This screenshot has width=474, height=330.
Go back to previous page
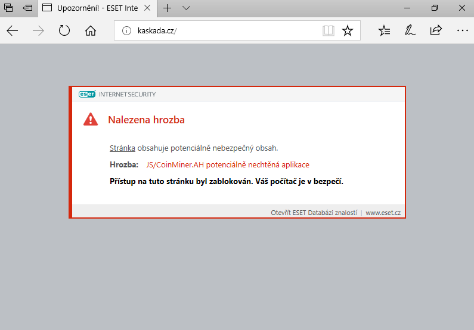point(13,30)
